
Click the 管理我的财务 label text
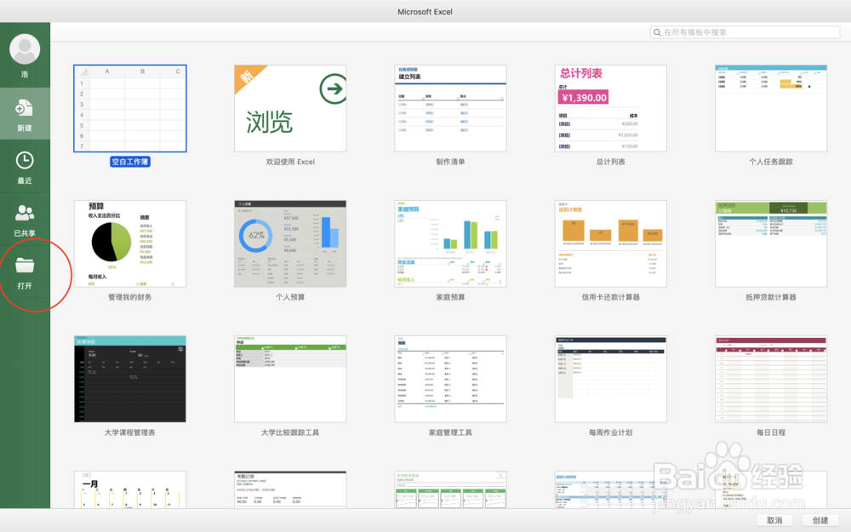(130, 297)
